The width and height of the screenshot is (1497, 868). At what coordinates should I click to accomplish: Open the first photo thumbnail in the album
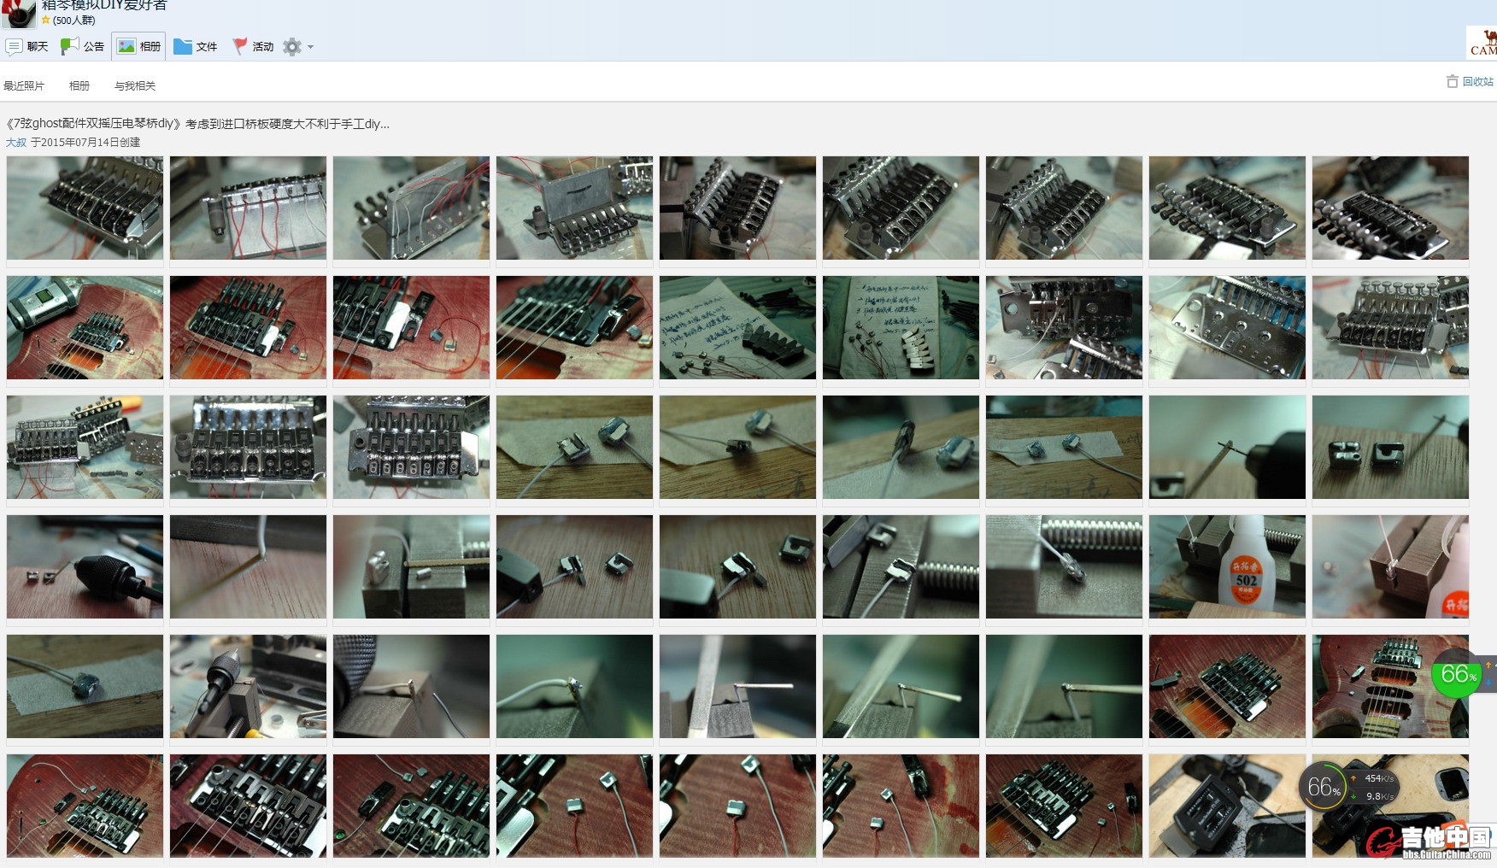85,208
